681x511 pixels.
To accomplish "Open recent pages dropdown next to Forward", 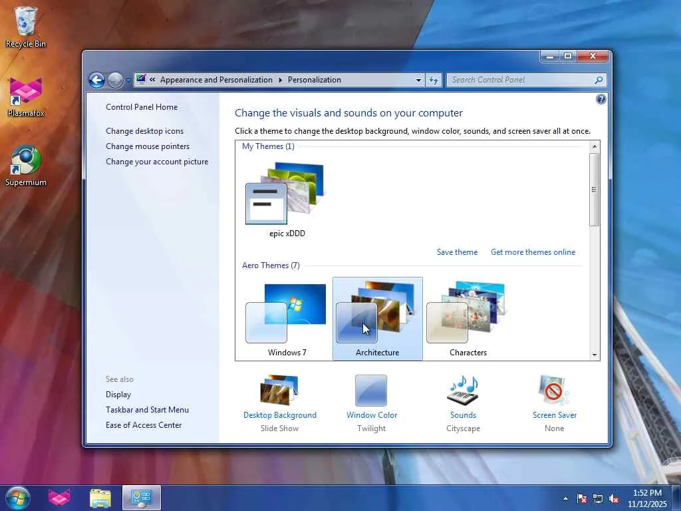I will (128, 81).
